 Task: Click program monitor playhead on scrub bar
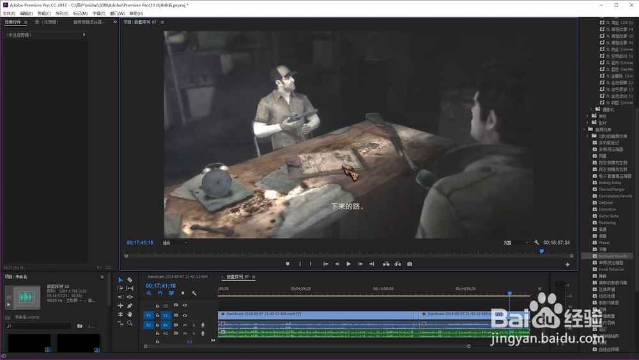(542, 251)
